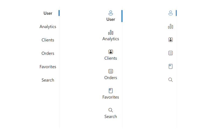Click the user icon in the icon-only tab list

pos(170,13)
